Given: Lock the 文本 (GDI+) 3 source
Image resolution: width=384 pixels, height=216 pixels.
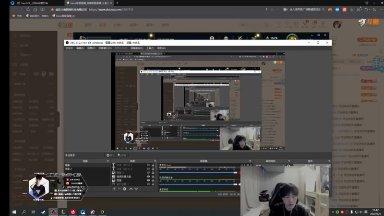Looking at the screenshot, I should tap(153, 165).
